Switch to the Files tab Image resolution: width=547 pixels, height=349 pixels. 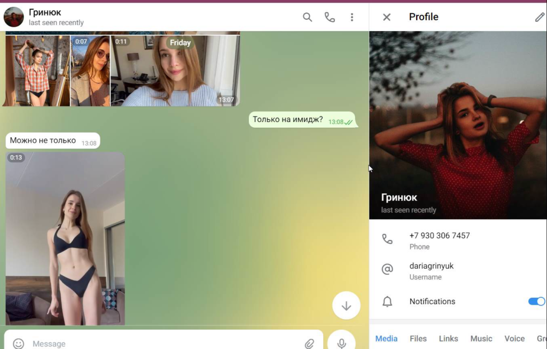pyautogui.click(x=418, y=338)
